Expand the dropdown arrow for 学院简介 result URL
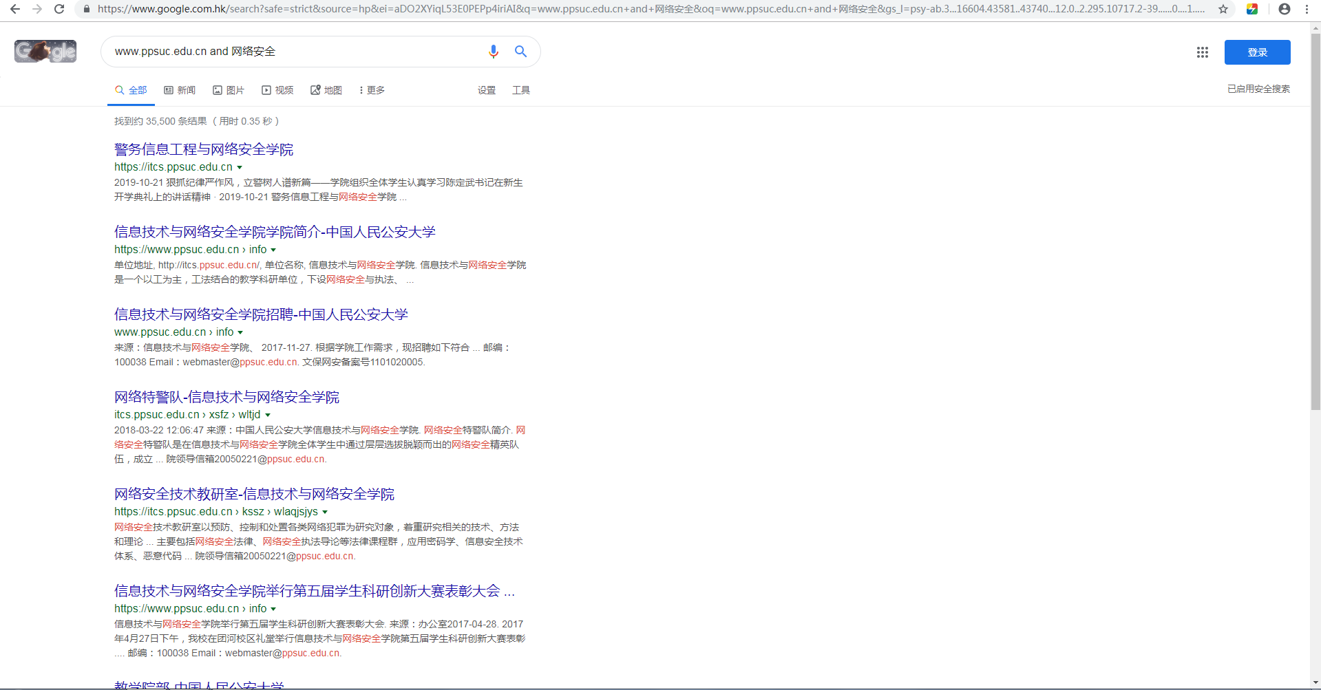Screen dimensions: 1321x690 click(x=273, y=250)
